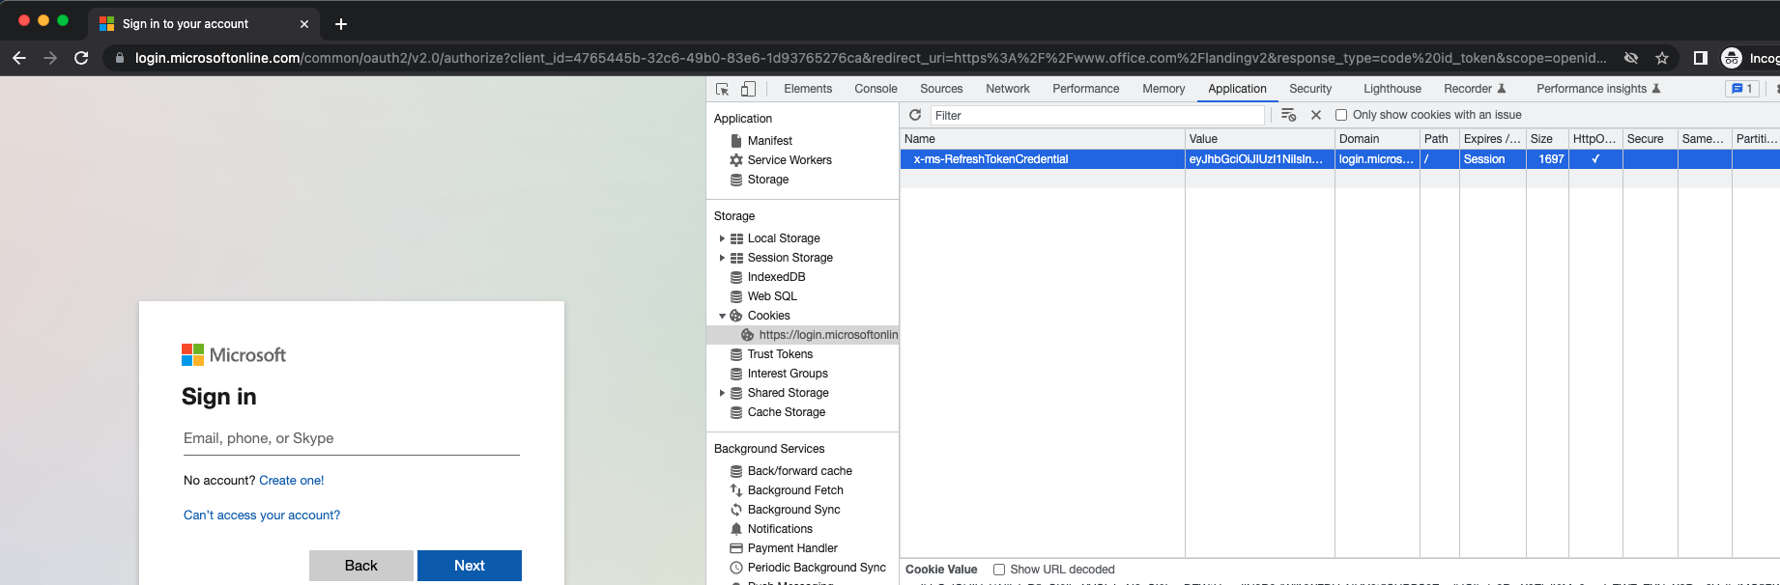
Task: Sort cookies by the Name column header
Action: click(x=1042, y=139)
